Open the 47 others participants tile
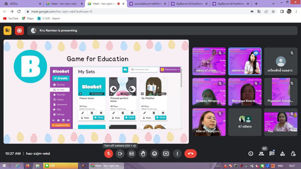The width and height of the screenshot is (301, 169). 245,122
